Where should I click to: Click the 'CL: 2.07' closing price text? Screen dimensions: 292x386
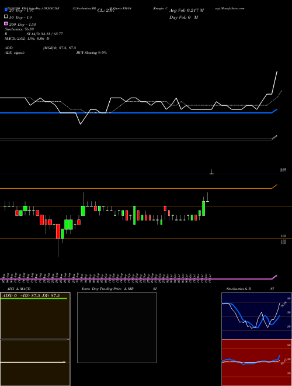click(x=106, y=11)
